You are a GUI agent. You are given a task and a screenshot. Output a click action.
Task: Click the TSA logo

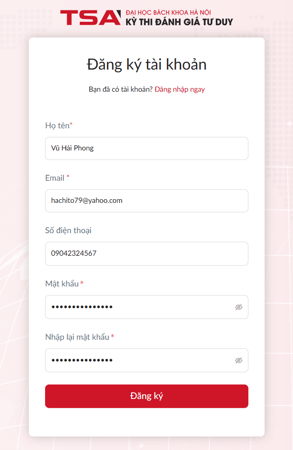(90, 17)
